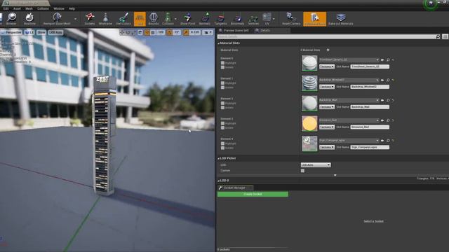Toggle Wireframe view icon

coord(105,19)
